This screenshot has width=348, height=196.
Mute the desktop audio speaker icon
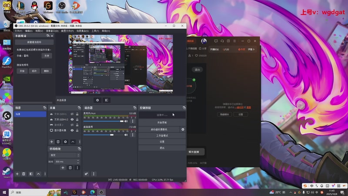point(126,135)
